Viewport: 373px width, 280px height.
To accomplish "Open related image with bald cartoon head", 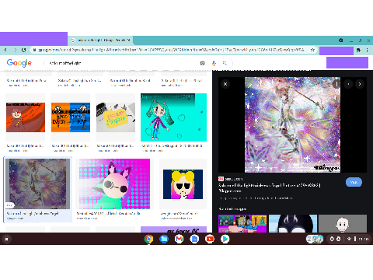I will 343,223.
